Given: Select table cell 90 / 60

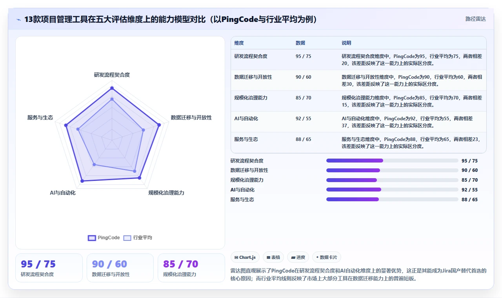Looking at the screenshot, I should [304, 77].
